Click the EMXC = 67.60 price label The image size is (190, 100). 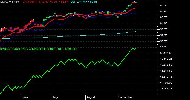(x=9, y=2)
